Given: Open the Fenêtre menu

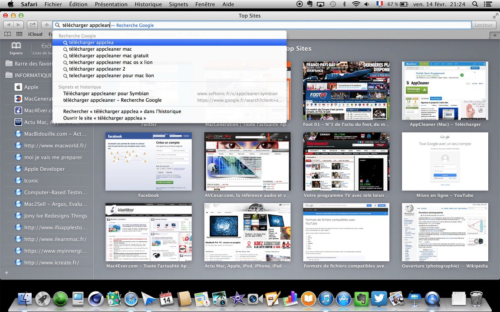Looking at the screenshot, I should pos(205,4).
